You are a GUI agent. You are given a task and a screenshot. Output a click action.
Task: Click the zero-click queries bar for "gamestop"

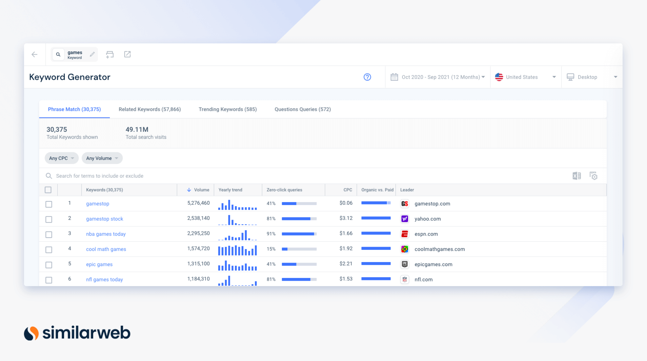299,203
